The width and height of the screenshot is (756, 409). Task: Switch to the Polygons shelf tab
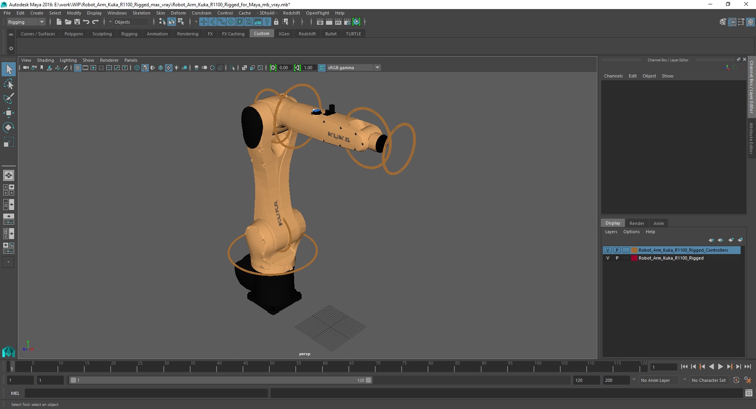74,34
